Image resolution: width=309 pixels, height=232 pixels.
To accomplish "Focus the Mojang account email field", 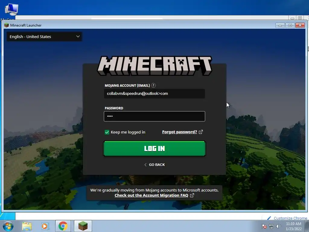I will click(x=154, y=94).
